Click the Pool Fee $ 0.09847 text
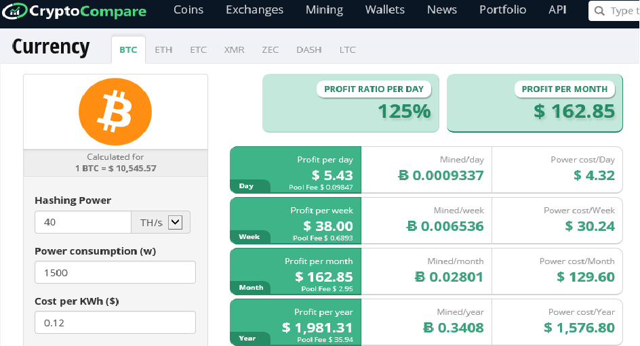The image size is (640, 346). click(321, 187)
